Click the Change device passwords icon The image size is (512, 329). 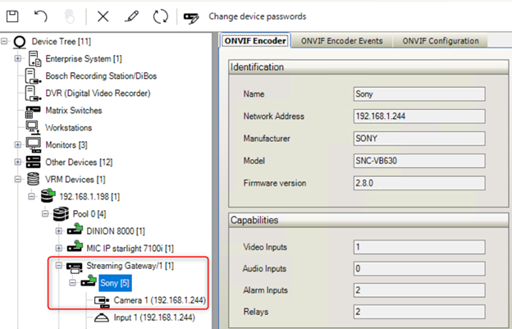pos(192,16)
